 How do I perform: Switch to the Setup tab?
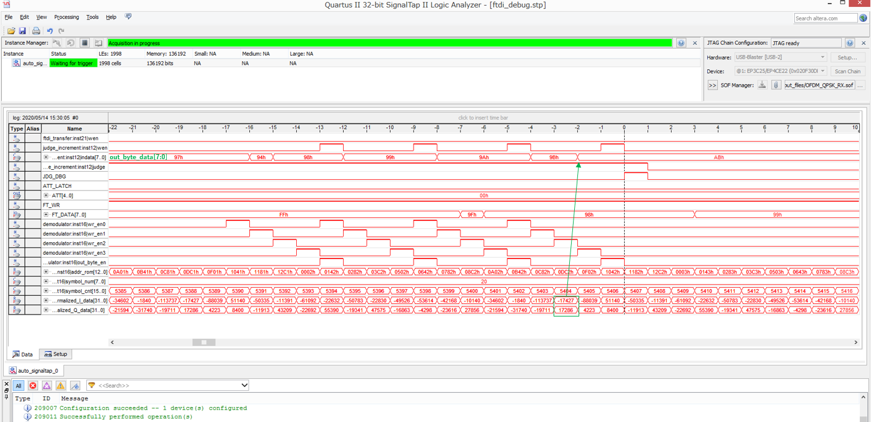click(56, 354)
